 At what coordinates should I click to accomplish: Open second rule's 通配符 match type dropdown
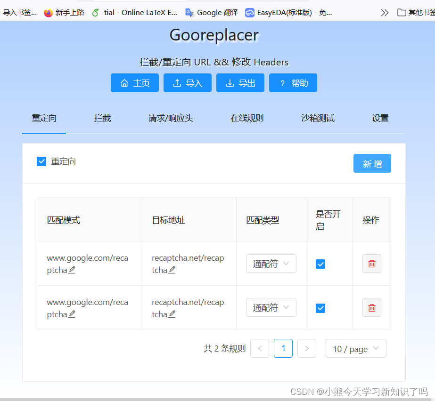(271, 307)
